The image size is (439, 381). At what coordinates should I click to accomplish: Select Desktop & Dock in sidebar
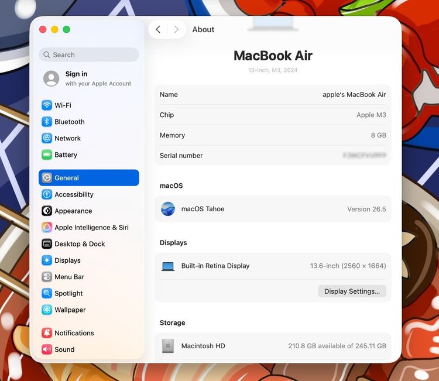tap(89, 244)
